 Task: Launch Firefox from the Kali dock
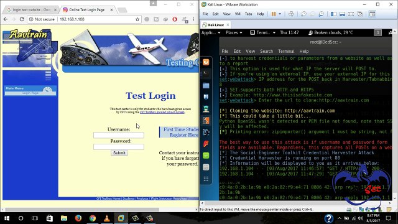click(x=206, y=62)
